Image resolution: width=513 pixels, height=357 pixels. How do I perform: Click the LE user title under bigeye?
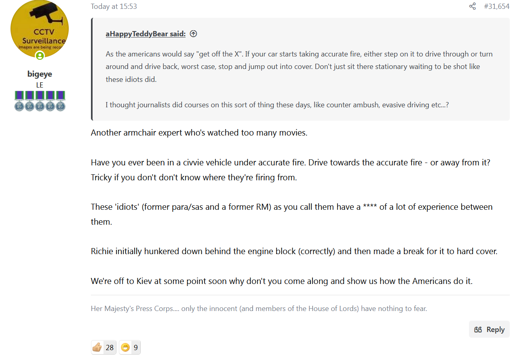40,85
